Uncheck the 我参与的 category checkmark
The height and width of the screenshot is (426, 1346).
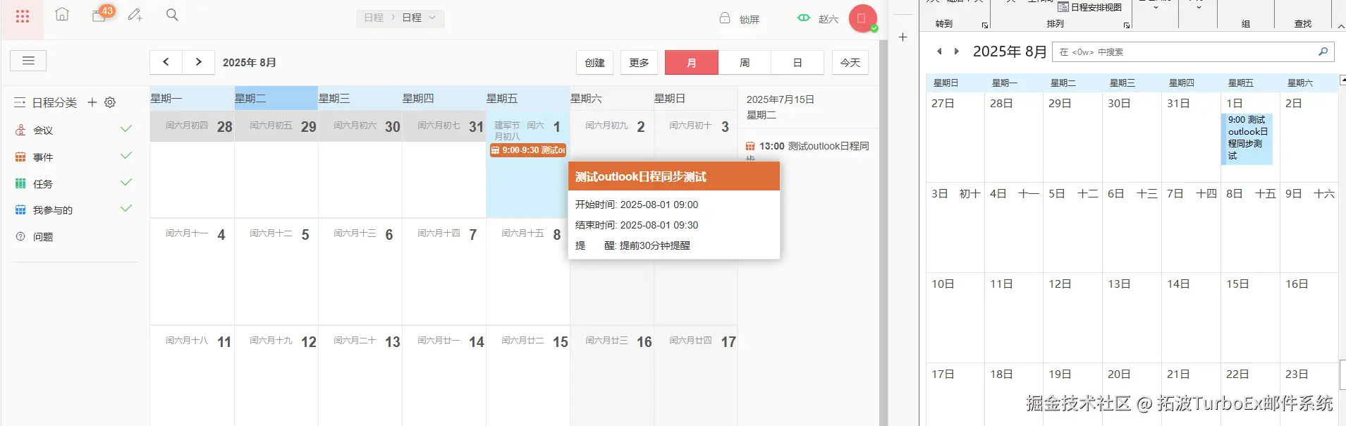click(126, 209)
